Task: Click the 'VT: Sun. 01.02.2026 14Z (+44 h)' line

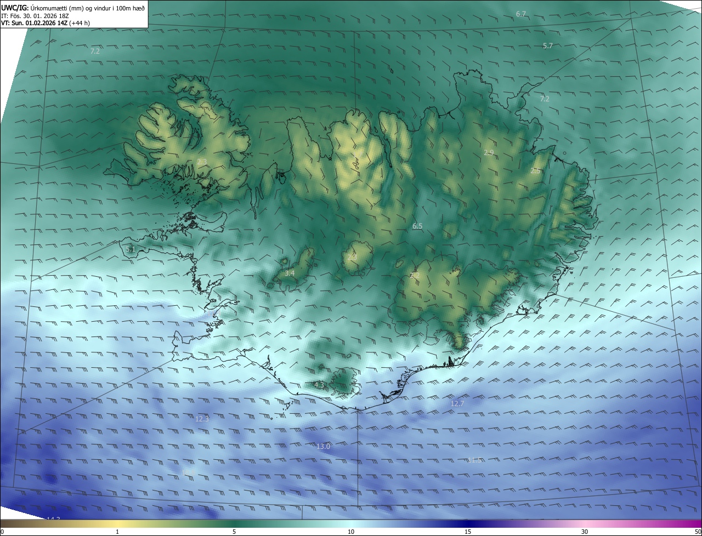Action: [46, 23]
